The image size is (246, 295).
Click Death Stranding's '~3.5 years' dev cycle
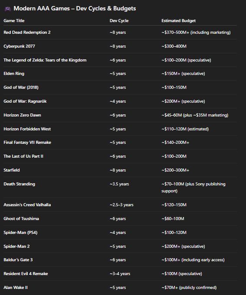coord(119,184)
